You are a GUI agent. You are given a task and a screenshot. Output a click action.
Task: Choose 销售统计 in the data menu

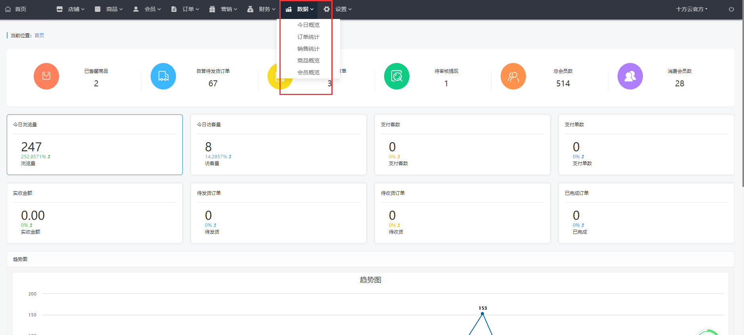point(308,49)
